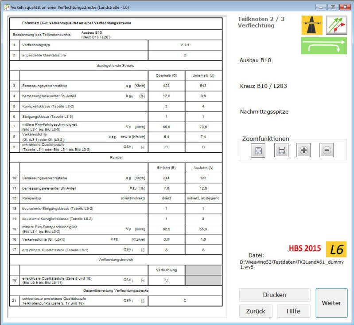The image size is (354, 325).
Task: Click the yellow highway overpass icon
Action: coord(312,25)
